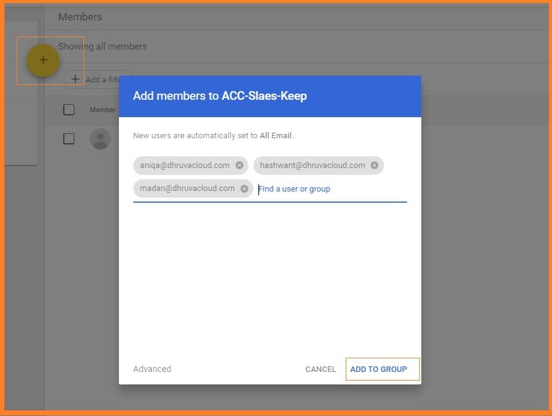Image resolution: width=552 pixels, height=416 pixels.
Task: Select the madan@dhruvacloud.com chip
Action: 187,188
